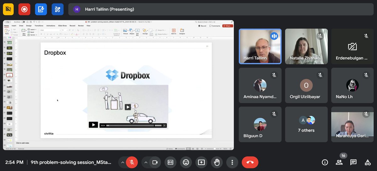This screenshot has height=171, width=377.
Task: Select Aminaa Nyamd participant tile
Action: 260,85
